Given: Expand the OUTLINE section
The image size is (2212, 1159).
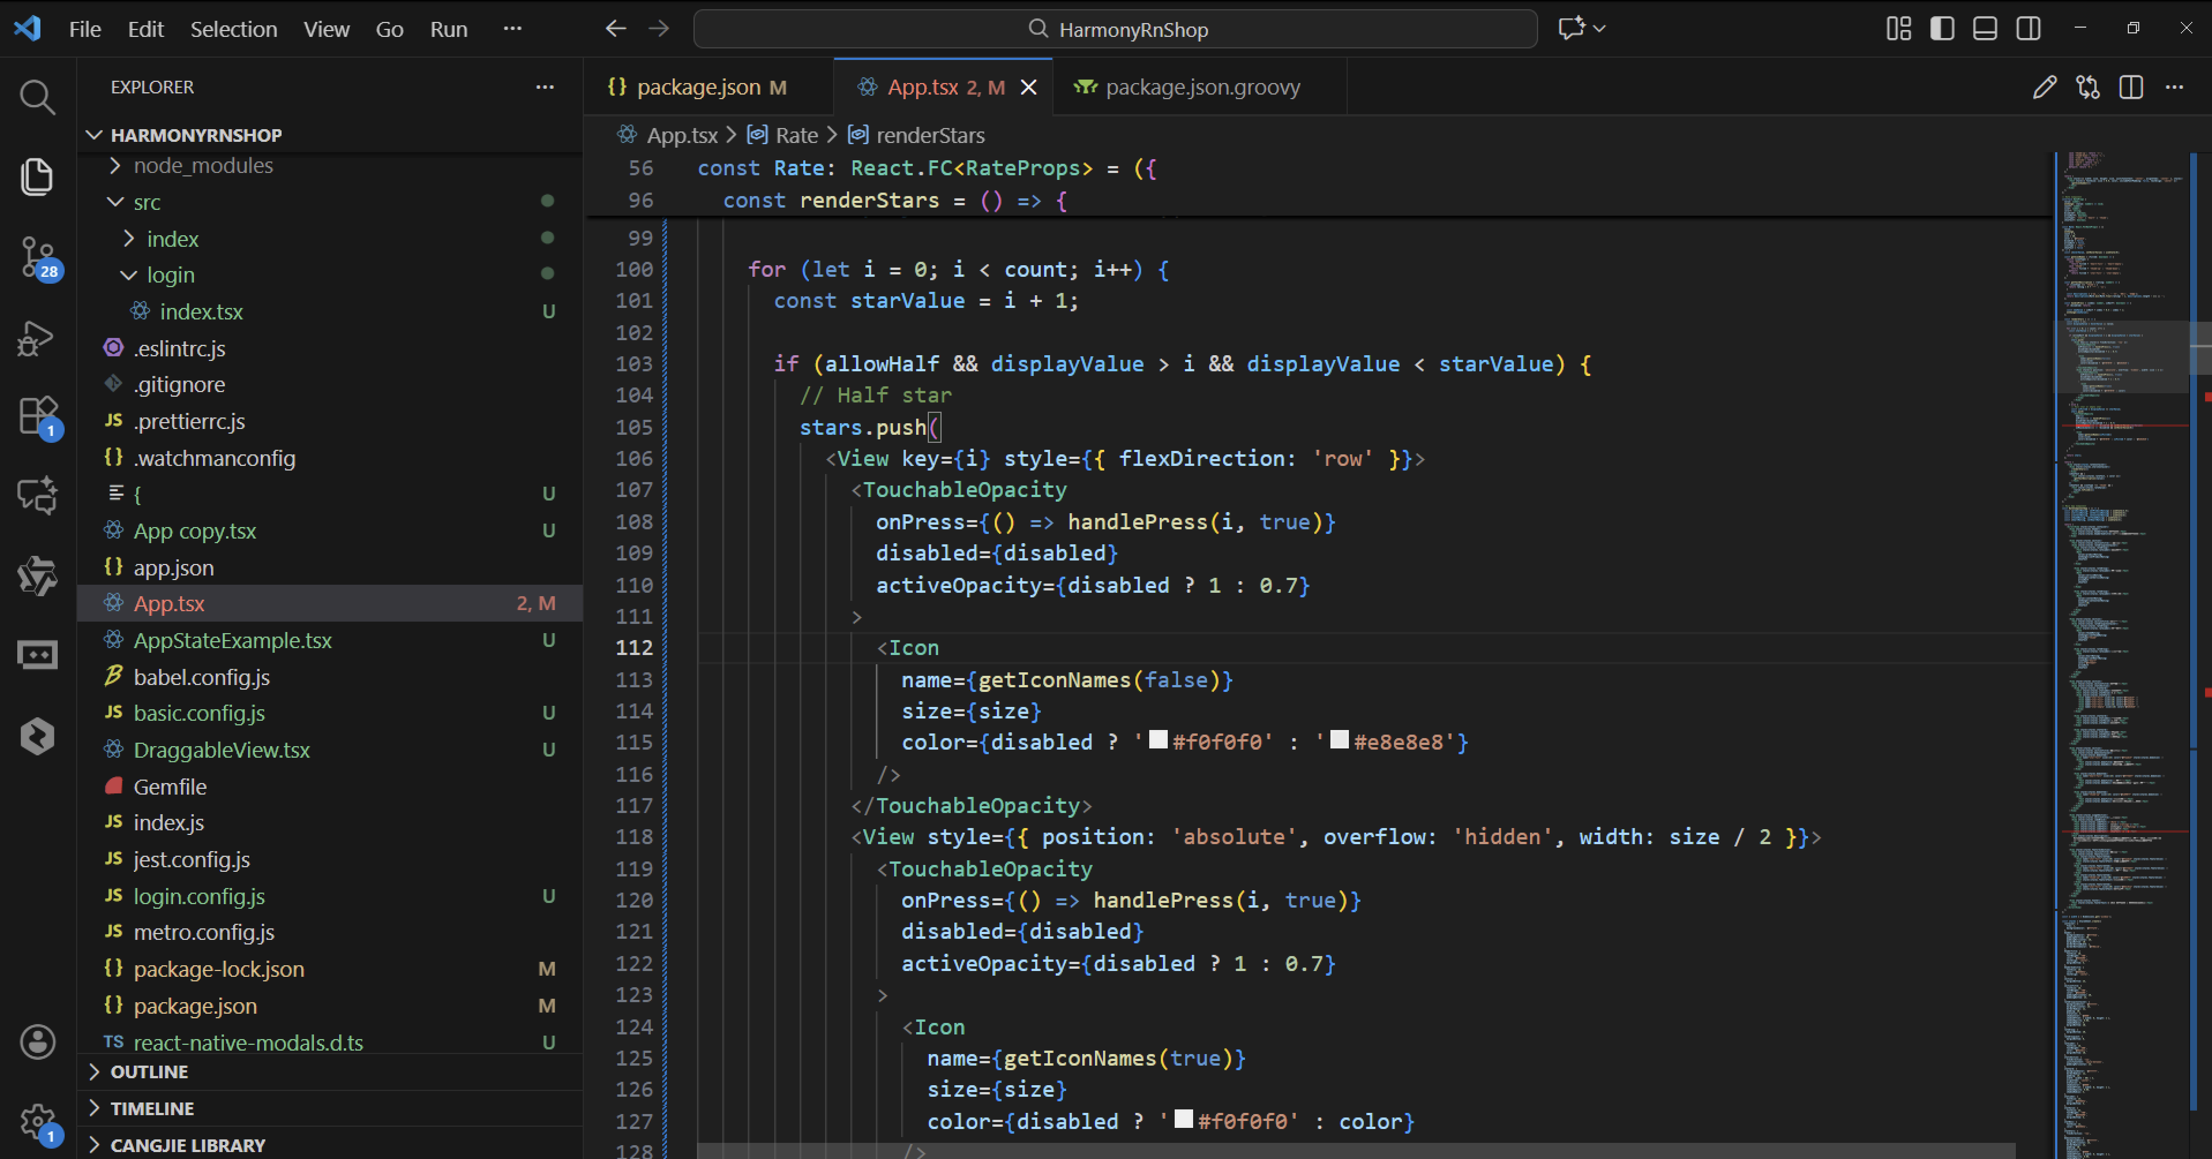Looking at the screenshot, I should (148, 1071).
